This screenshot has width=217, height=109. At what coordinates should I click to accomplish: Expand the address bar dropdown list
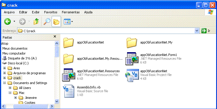click(x=197, y=31)
